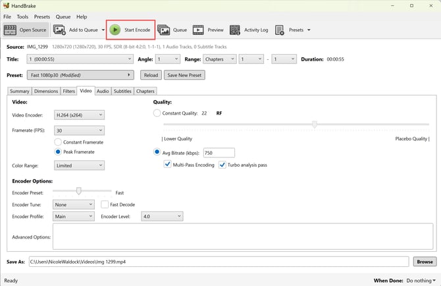
Task: Toggle the Turbo analysis pass checkbox
Action: coord(222,165)
